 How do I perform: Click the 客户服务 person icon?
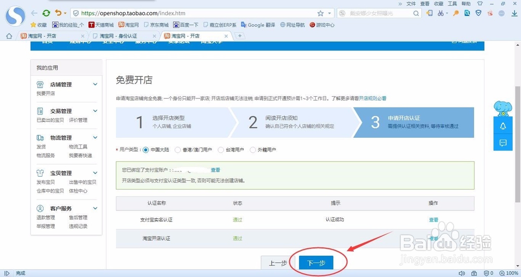click(x=40, y=208)
